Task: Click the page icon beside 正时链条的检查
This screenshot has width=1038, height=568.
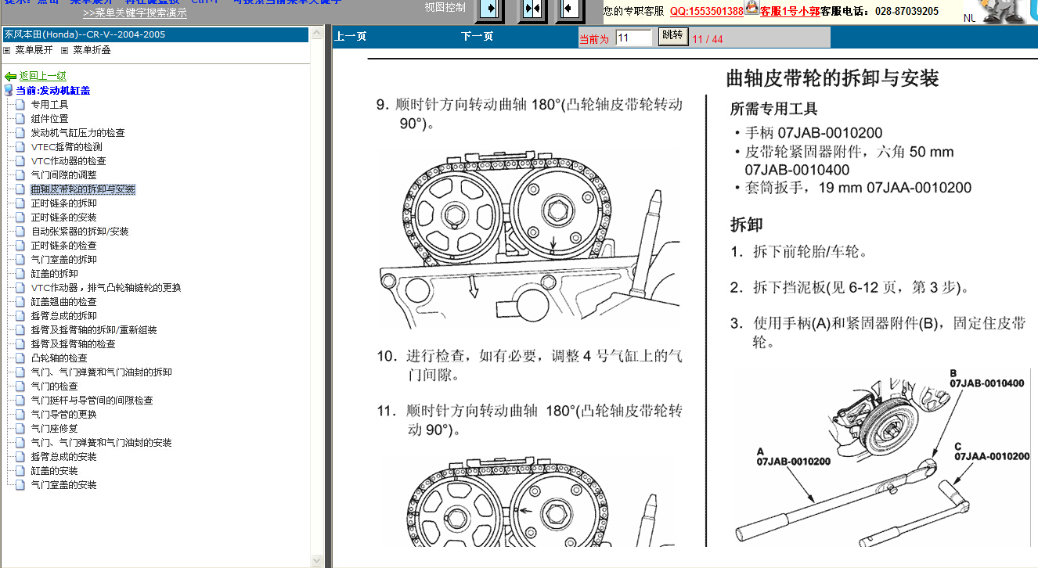Action: [20, 246]
